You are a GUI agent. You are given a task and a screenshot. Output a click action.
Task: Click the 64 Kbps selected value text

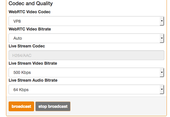tap(21, 90)
